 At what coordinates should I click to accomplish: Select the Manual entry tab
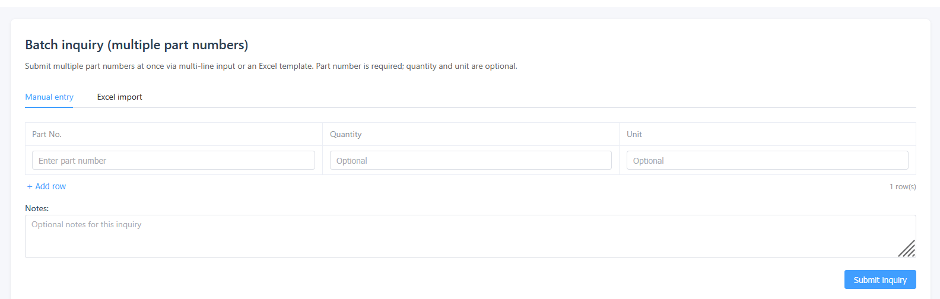point(49,97)
